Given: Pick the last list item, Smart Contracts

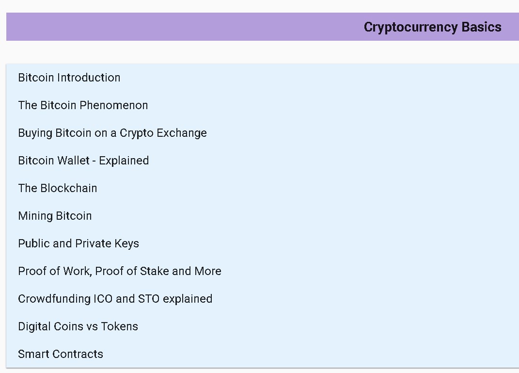Looking at the screenshot, I should tap(61, 354).
